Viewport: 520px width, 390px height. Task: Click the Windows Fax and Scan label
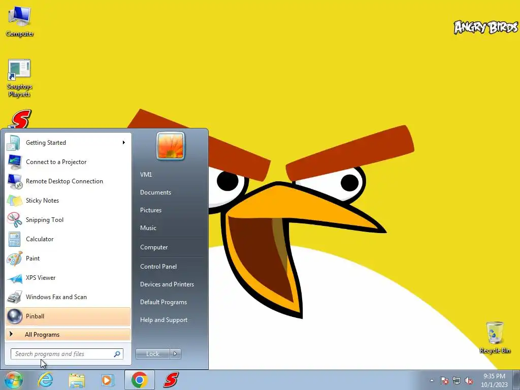[x=56, y=297]
